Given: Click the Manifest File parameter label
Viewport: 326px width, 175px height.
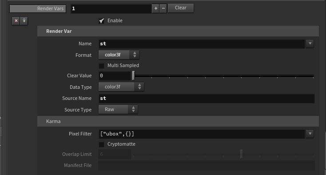Looking at the screenshot, I should point(78,165).
